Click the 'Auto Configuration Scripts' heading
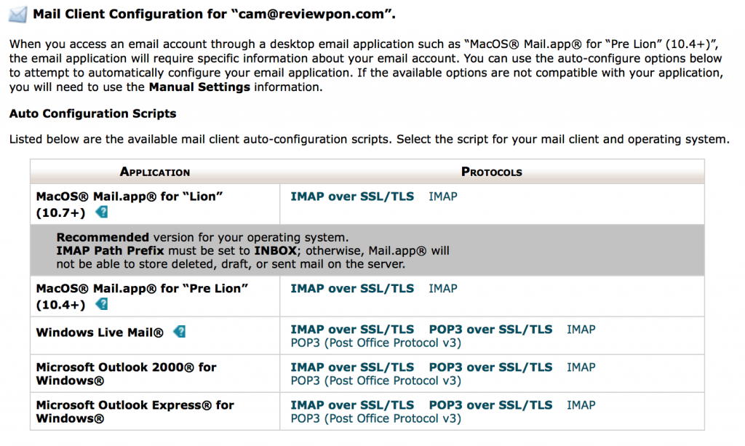 pyautogui.click(x=92, y=114)
